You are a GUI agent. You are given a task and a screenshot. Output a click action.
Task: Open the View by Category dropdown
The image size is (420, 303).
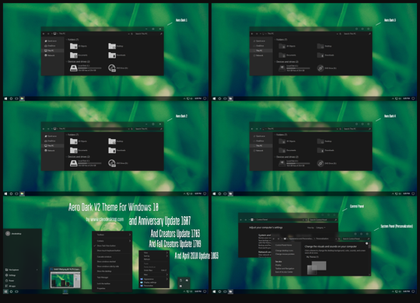tap(320, 228)
